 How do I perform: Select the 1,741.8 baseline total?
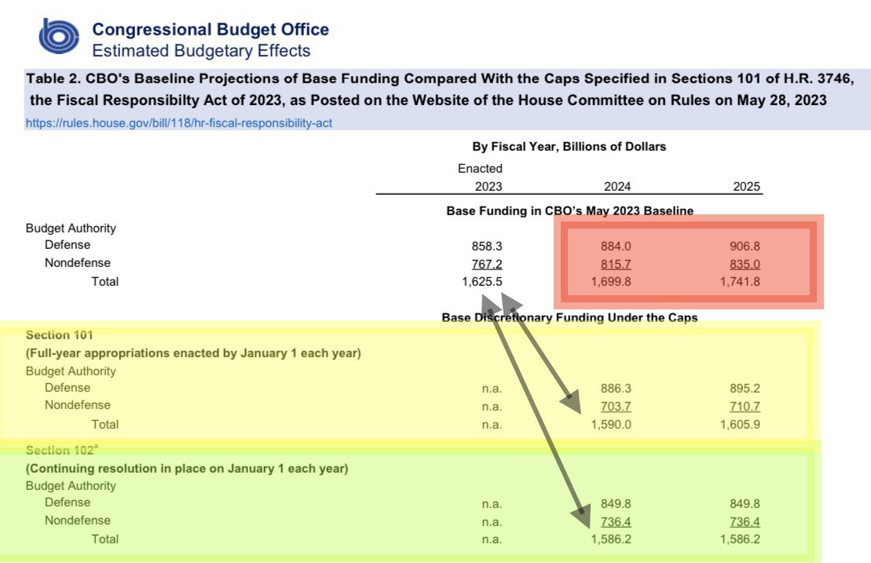[739, 281]
